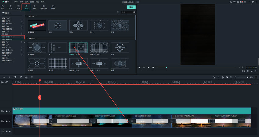The width and height of the screenshot is (259, 137).
Task: Select the 马赛克（放大） transition thumbnail
Action: (78, 48)
